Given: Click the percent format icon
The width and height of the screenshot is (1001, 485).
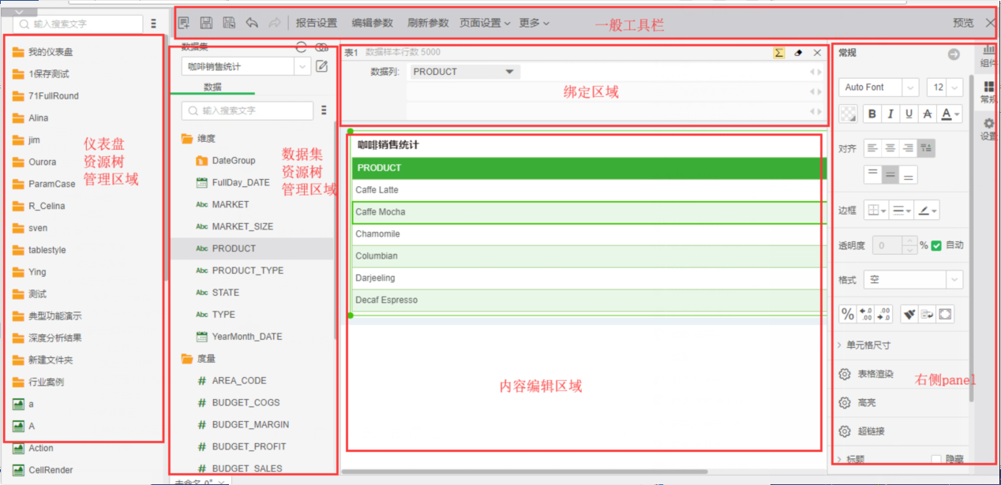Looking at the screenshot, I should [848, 315].
